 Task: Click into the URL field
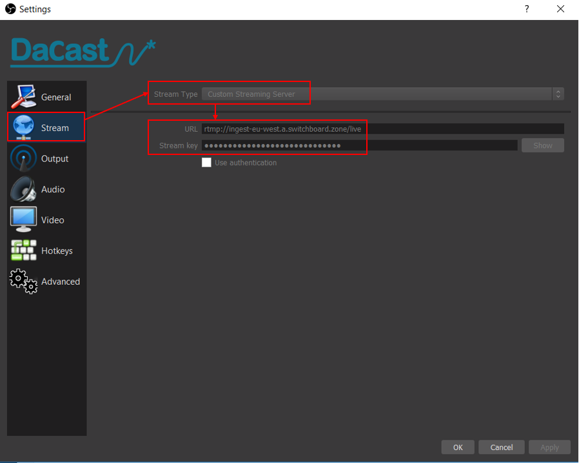(382, 129)
